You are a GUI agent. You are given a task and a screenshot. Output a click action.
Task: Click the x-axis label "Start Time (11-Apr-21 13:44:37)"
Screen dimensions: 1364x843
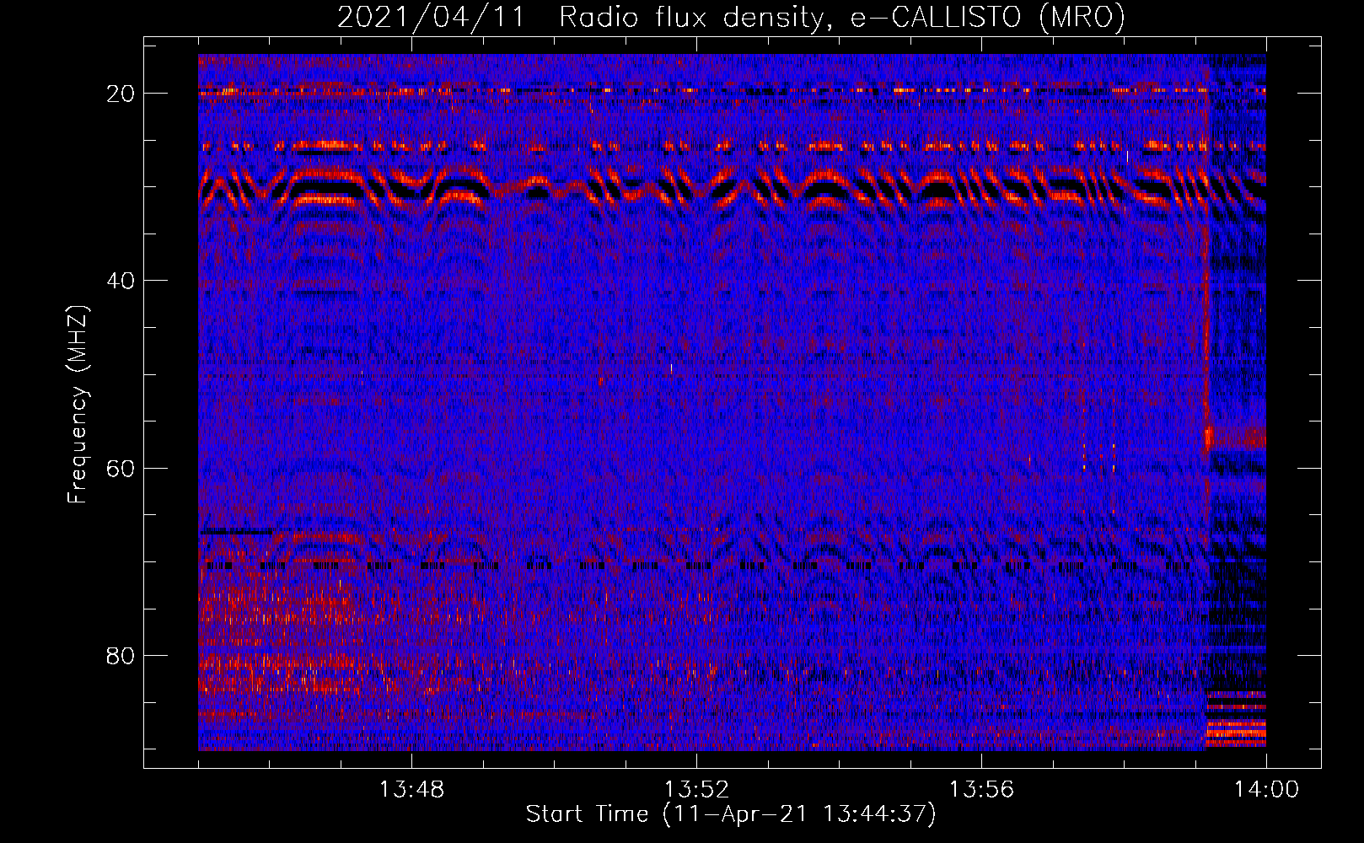731,814
